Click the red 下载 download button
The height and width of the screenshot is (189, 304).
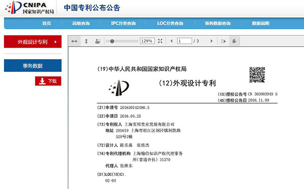point(48,81)
